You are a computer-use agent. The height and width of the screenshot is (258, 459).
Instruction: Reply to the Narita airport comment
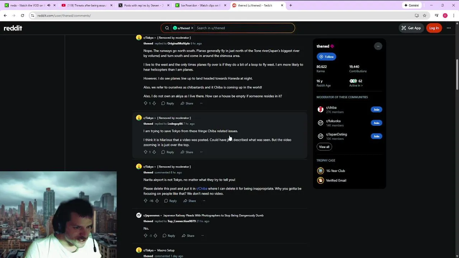[170, 201]
